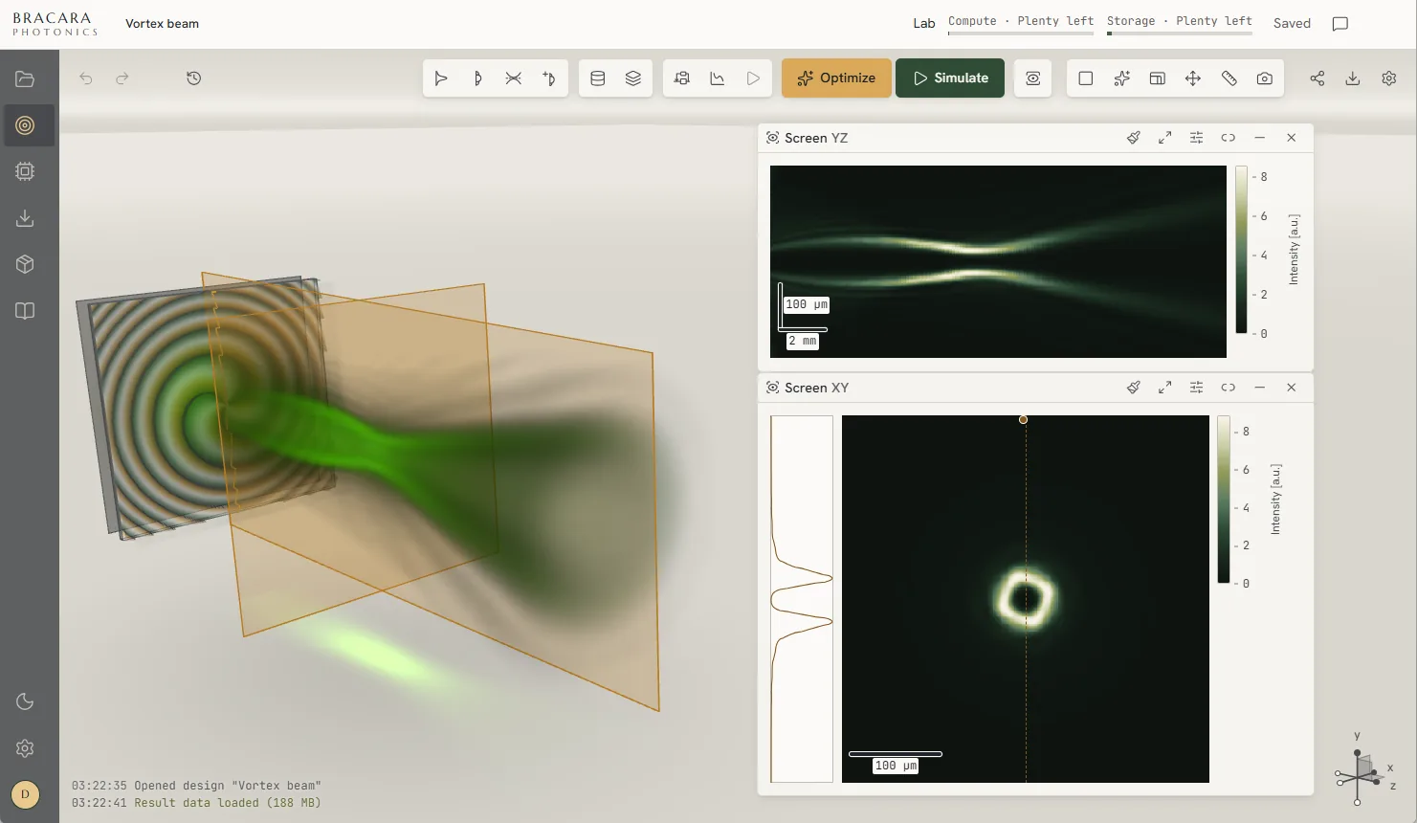Open the chart plot tool
This screenshot has height=823, width=1417.
tap(718, 78)
